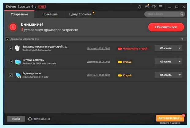Click the Обновить все button
The image size is (190, 128).
(166, 27)
